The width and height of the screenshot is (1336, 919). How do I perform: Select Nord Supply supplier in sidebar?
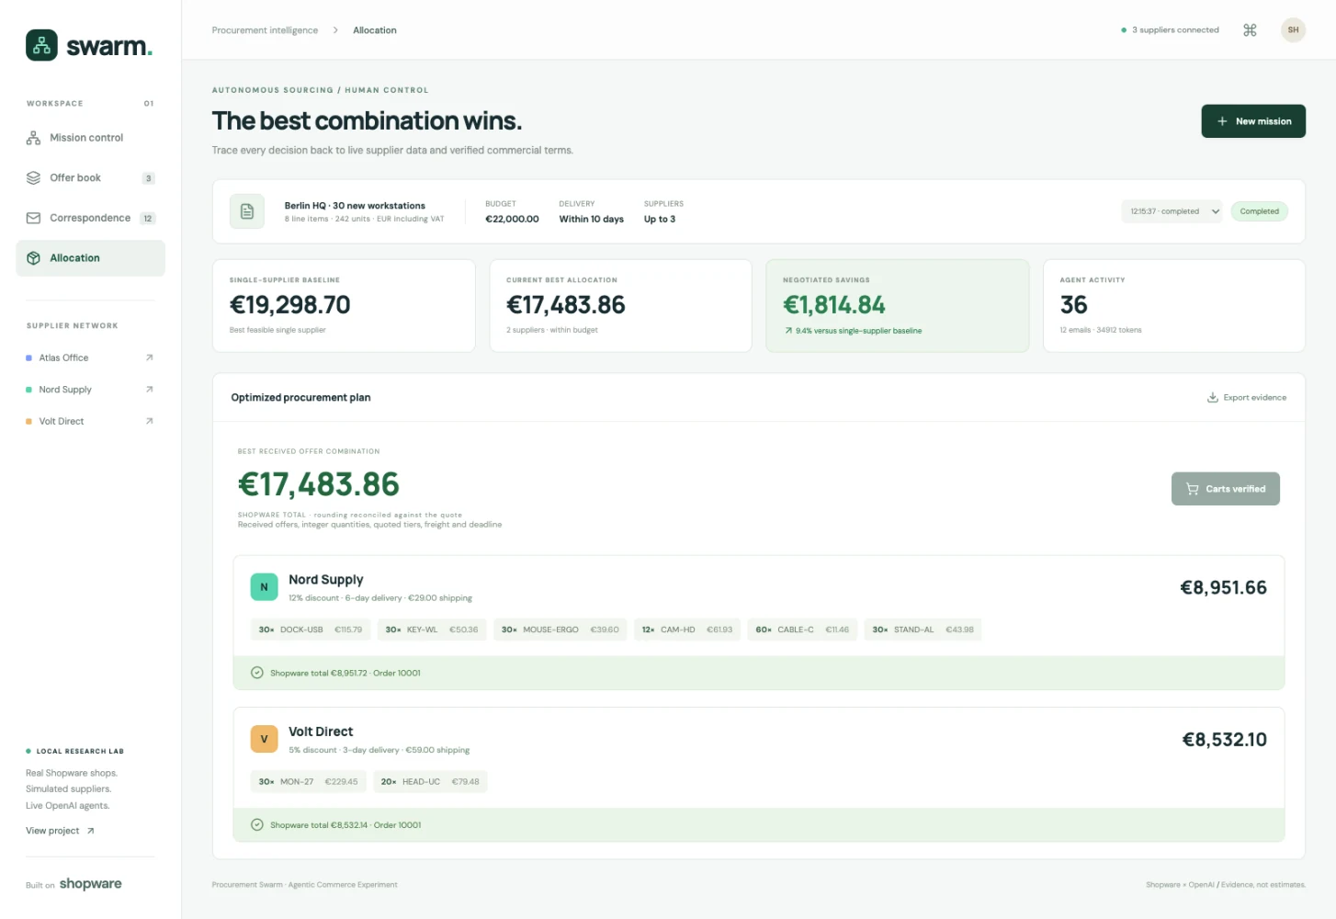(65, 390)
